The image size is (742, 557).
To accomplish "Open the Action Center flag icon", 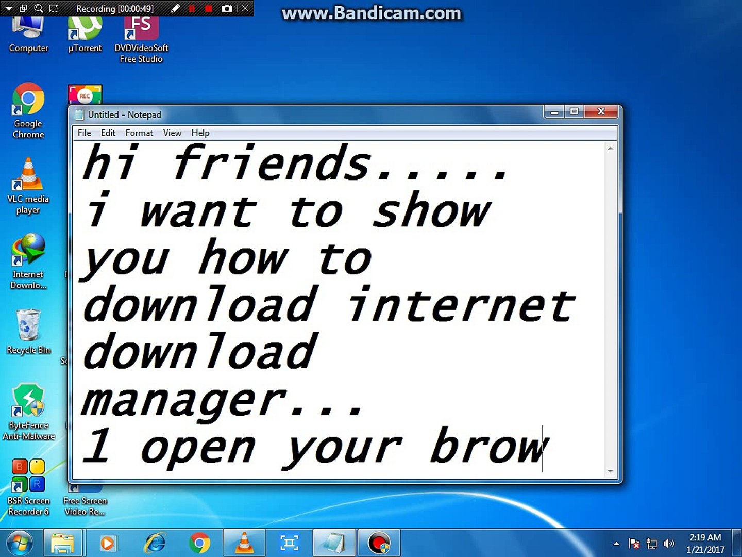I will pyautogui.click(x=634, y=544).
